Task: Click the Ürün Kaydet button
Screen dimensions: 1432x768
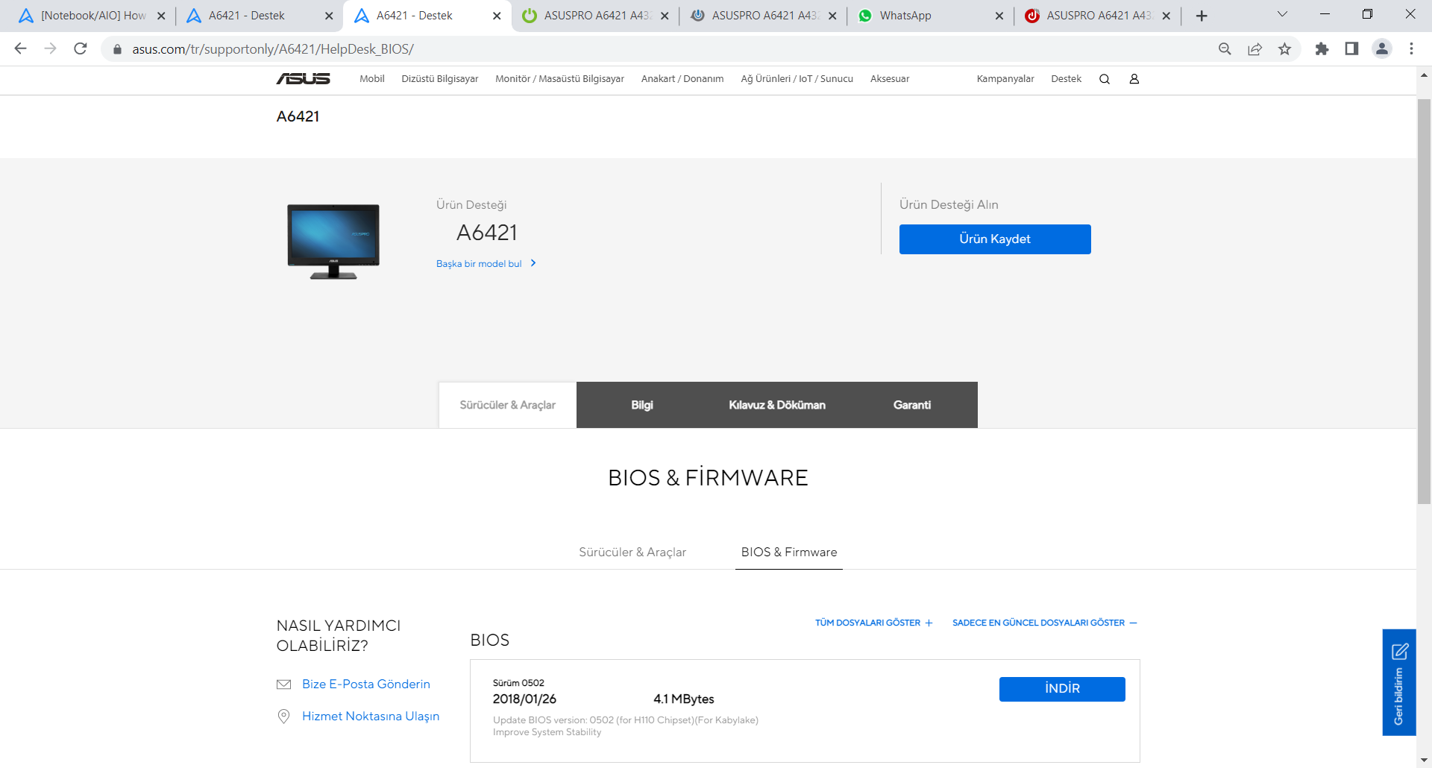Action: click(x=995, y=239)
